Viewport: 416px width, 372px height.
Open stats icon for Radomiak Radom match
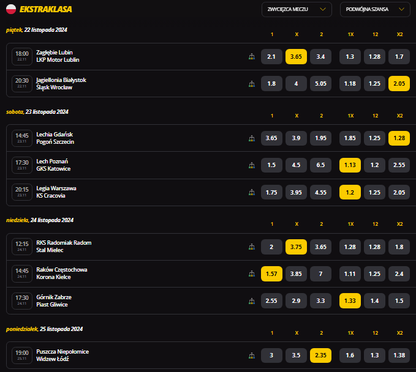coord(251,247)
